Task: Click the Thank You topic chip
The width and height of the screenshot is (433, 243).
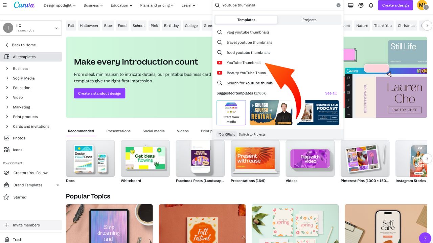Action: tap(383, 26)
